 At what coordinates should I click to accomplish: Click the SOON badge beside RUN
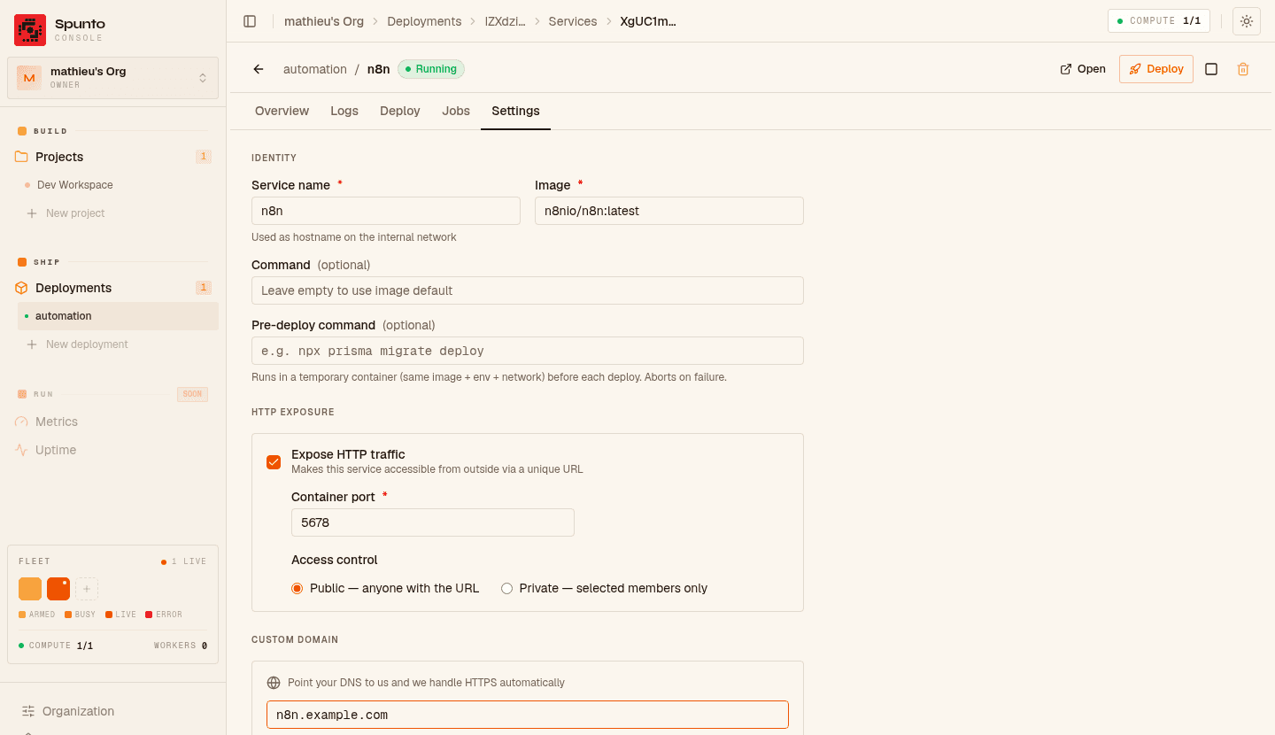point(192,394)
